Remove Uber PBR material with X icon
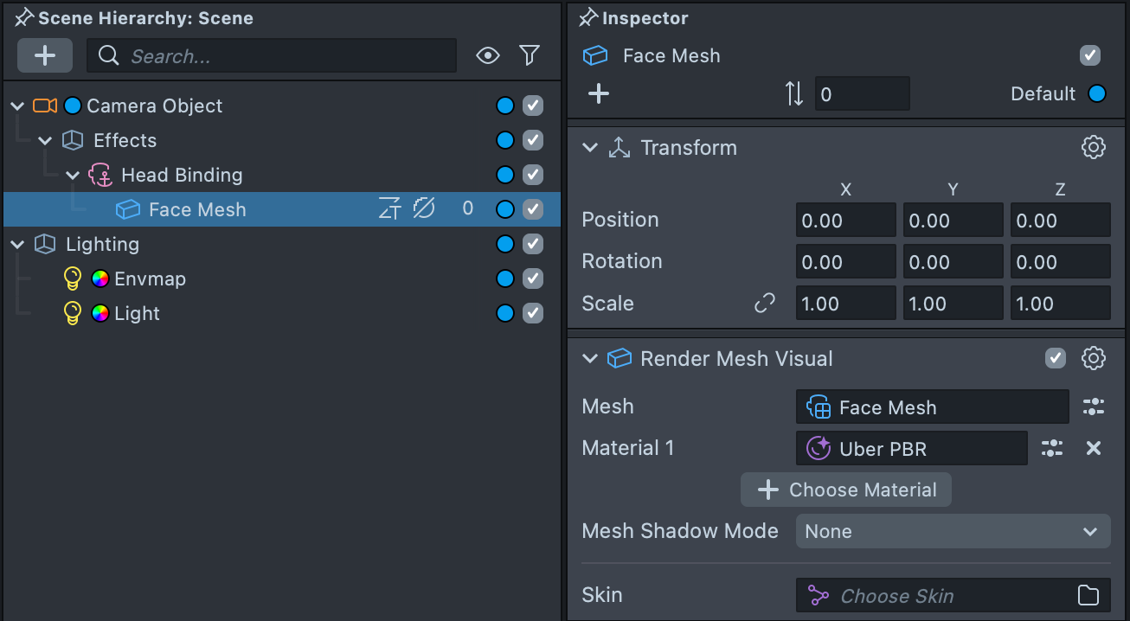 (x=1094, y=448)
